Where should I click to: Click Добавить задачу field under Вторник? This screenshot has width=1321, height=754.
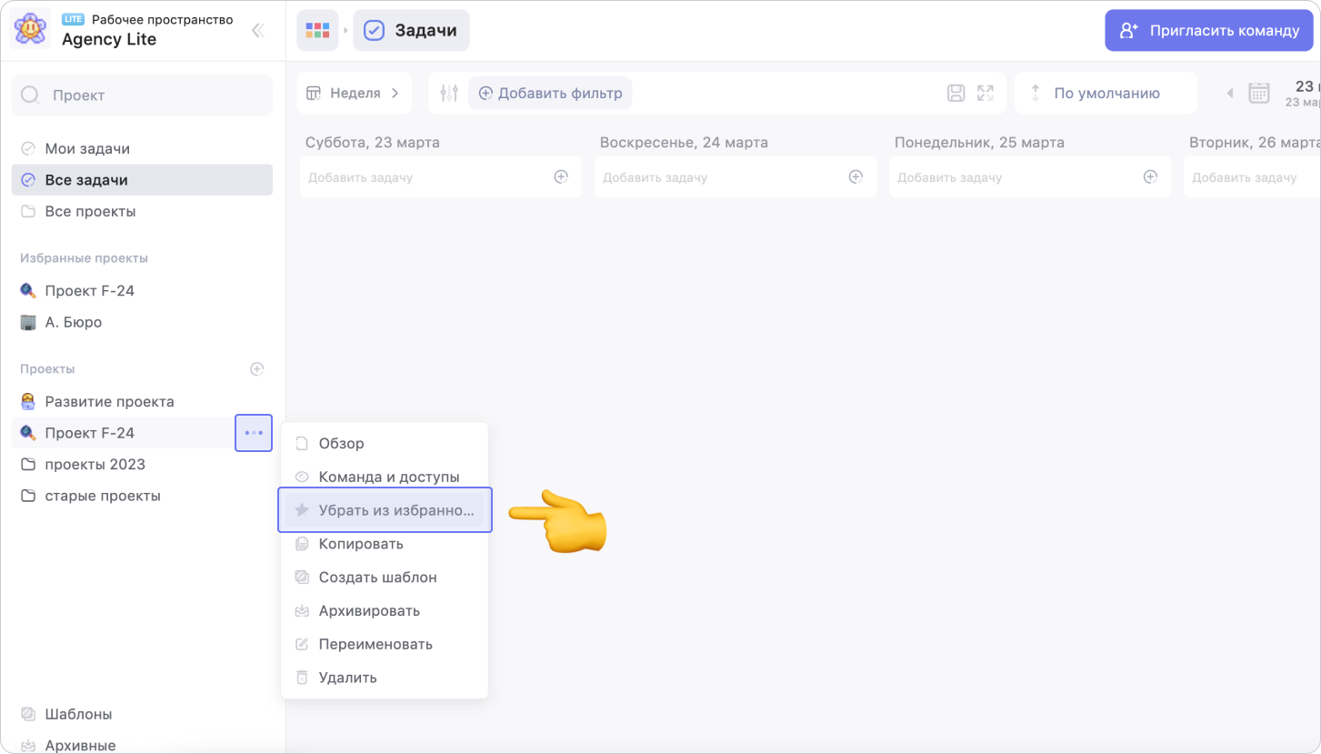pyautogui.click(x=1252, y=177)
